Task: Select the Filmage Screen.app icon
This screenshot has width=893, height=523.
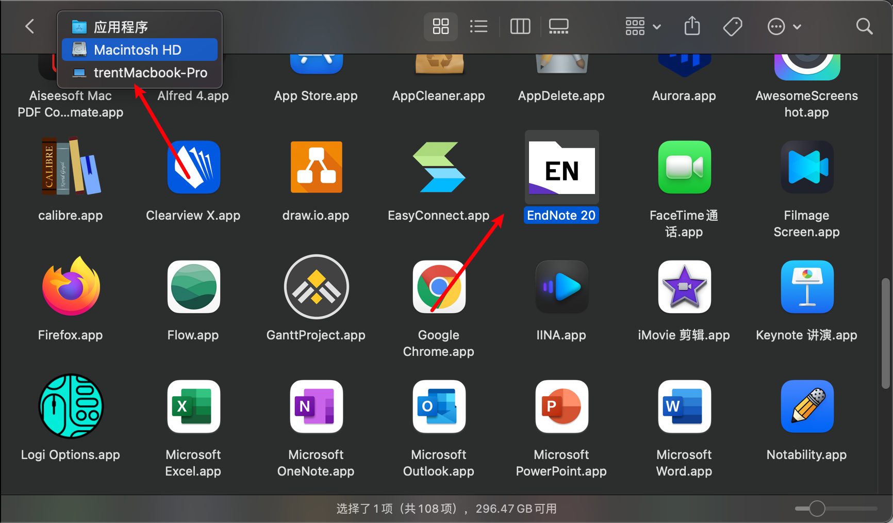Action: 807,167
